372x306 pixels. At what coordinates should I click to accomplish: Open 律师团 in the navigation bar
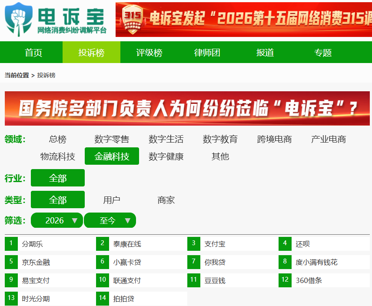[207, 53]
